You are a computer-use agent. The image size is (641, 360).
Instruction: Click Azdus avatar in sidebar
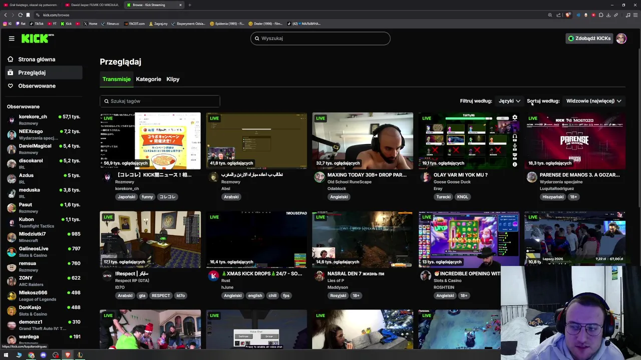point(12,178)
